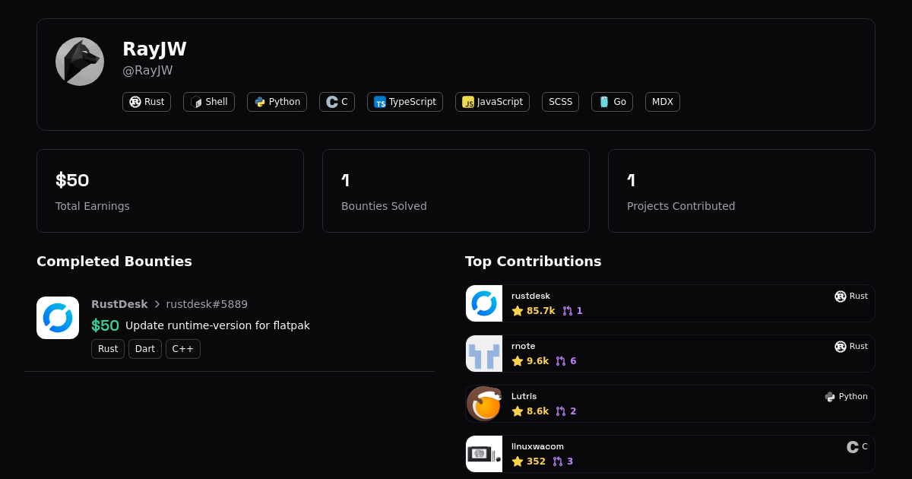Click the TypeScript language badge

pos(404,102)
